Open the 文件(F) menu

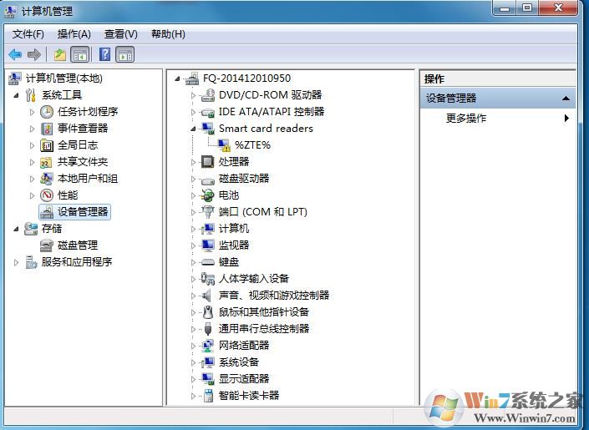click(28, 34)
